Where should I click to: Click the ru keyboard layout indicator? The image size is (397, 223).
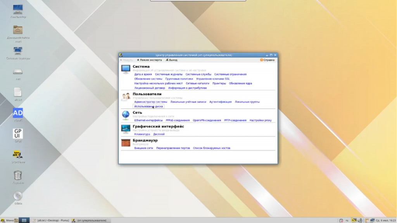pyautogui.click(x=347, y=220)
